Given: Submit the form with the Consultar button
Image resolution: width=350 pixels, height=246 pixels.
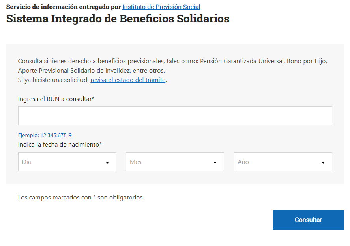Looking at the screenshot, I should tap(308, 220).
